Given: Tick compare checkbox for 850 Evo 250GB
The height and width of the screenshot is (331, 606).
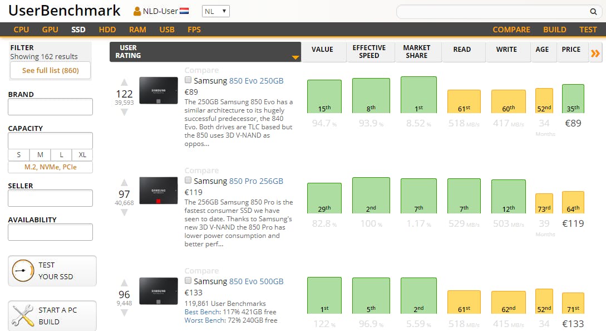Looking at the screenshot, I should (x=188, y=80).
